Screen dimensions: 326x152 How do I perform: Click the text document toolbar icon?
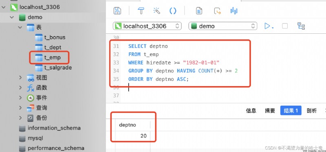(x=199, y=11)
